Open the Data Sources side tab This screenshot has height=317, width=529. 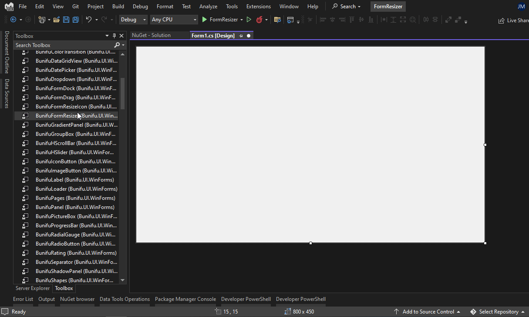pyautogui.click(x=7, y=94)
